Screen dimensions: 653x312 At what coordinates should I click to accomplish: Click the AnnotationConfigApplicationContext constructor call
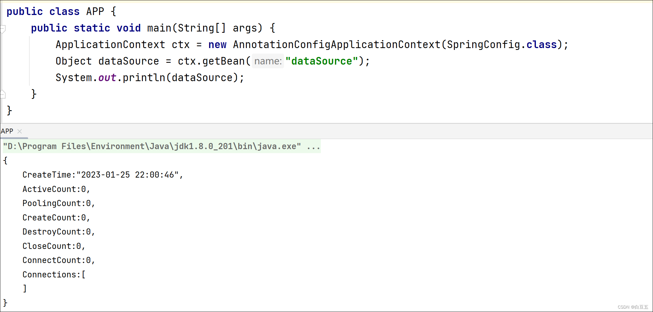tap(336, 45)
